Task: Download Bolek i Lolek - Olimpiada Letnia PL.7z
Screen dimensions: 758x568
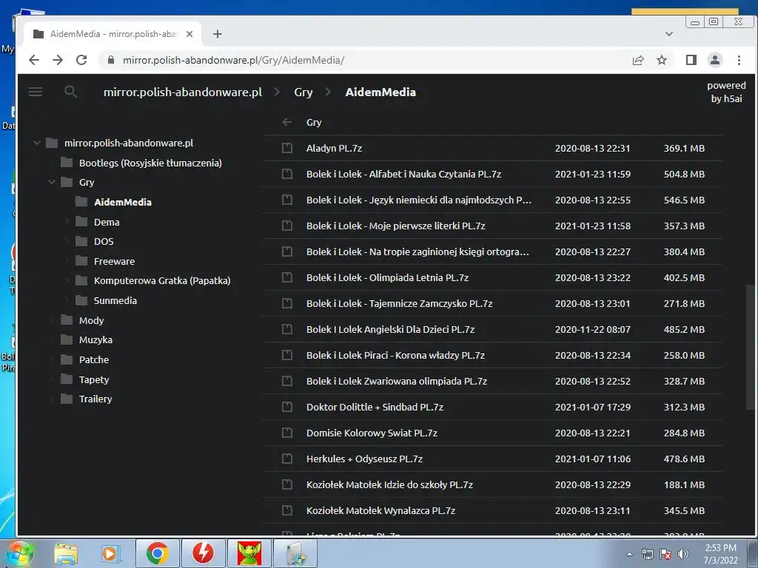Action: [x=387, y=278]
